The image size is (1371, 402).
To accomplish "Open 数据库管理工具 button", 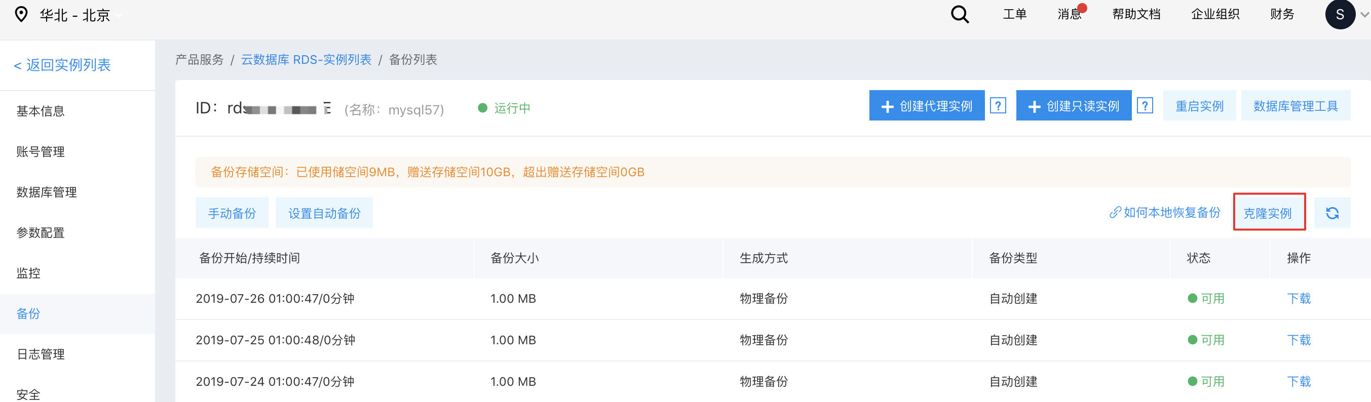I will click(x=1296, y=106).
